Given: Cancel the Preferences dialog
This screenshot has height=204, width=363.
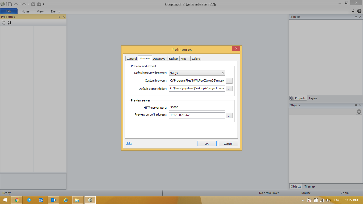Looking at the screenshot, I should point(228,143).
